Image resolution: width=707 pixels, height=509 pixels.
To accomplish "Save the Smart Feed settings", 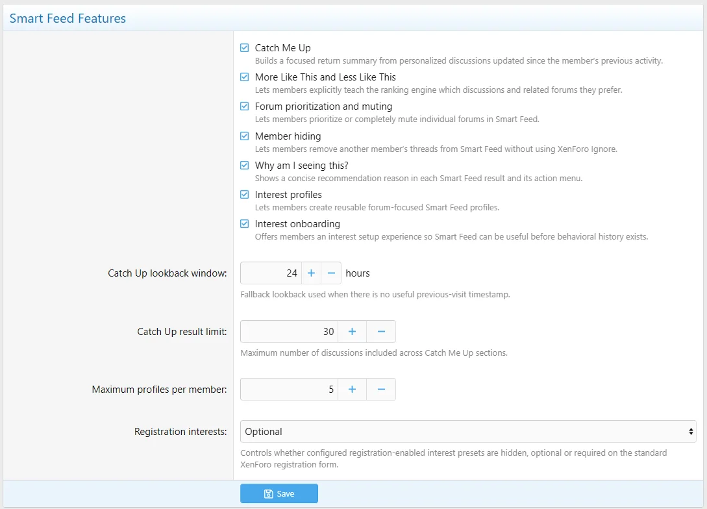I will (x=279, y=493).
